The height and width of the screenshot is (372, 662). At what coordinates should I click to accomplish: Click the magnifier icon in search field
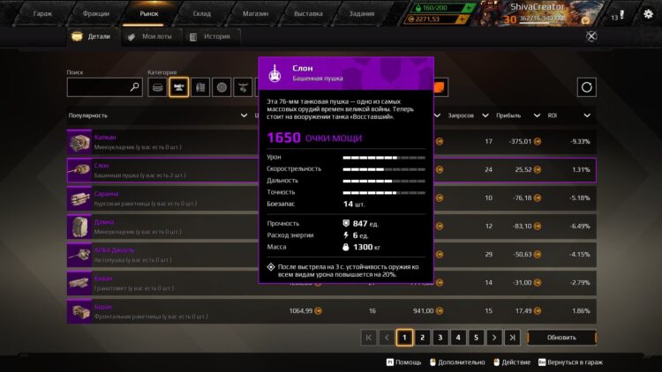coord(135,87)
